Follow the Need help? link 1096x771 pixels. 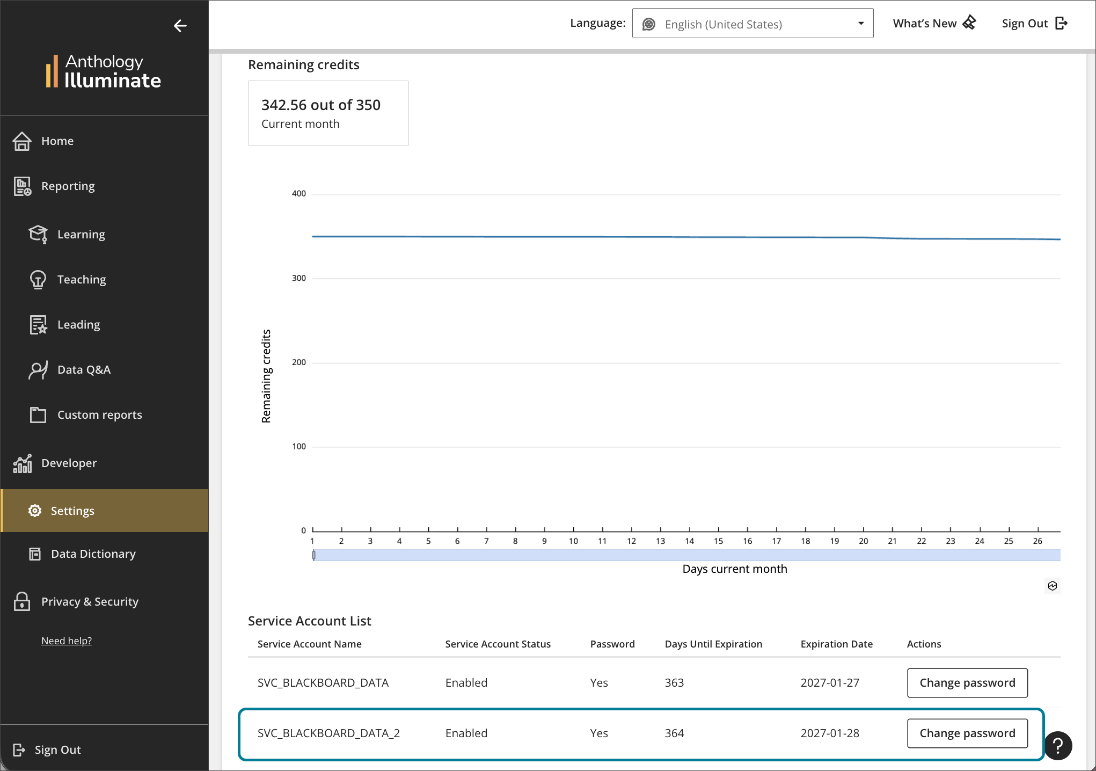[67, 641]
